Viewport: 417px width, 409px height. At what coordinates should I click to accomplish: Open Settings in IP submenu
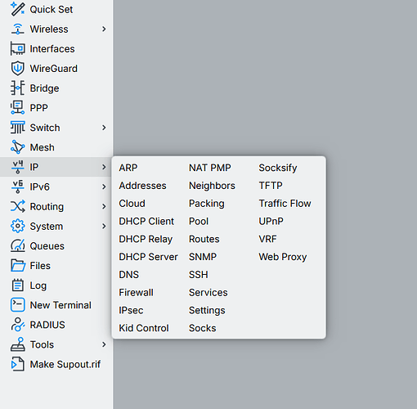click(207, 311)
